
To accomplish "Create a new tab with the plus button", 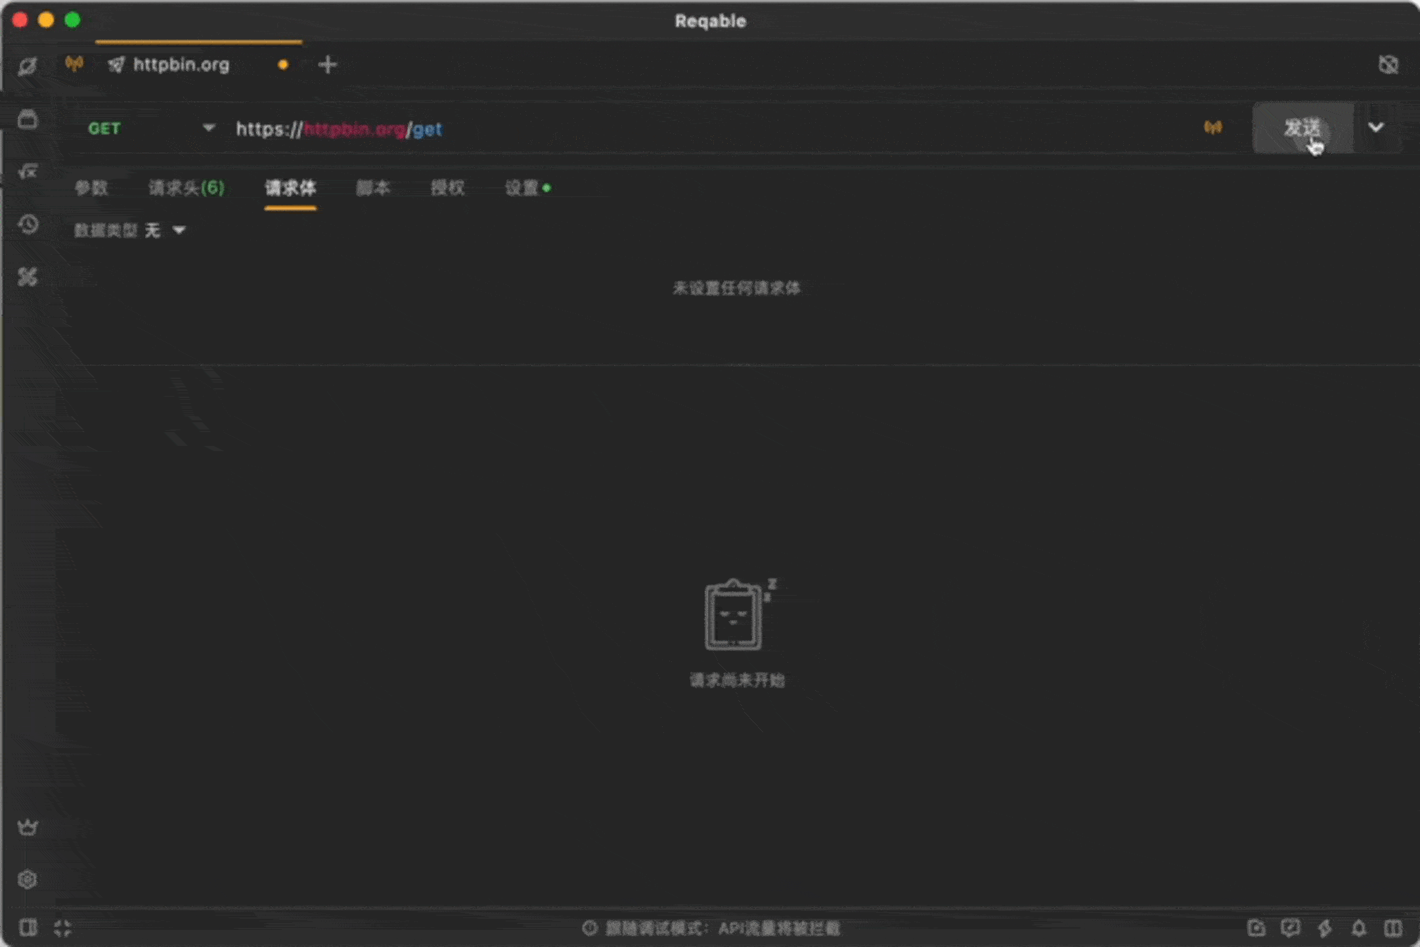I will [327, 64].
